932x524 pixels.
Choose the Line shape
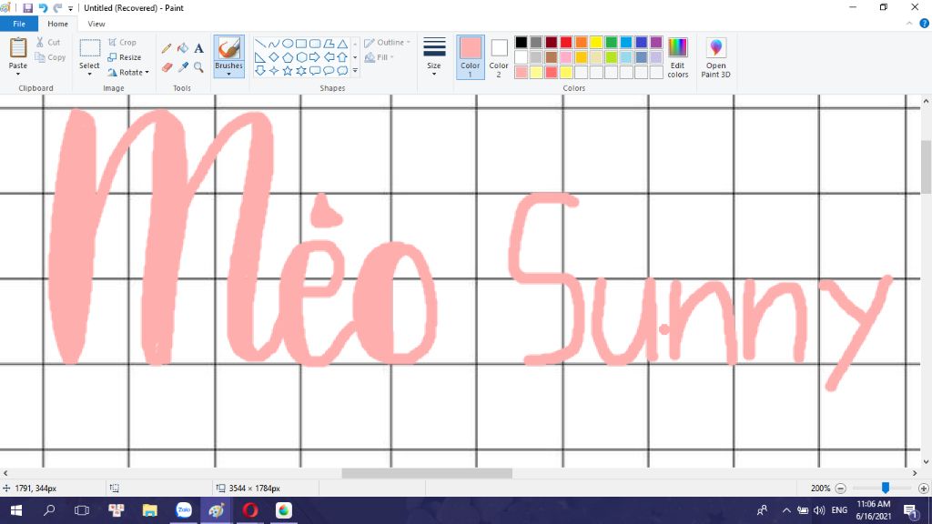(259, 44)
